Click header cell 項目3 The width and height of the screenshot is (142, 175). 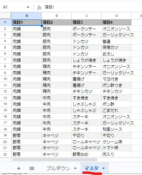coord(86,22)
